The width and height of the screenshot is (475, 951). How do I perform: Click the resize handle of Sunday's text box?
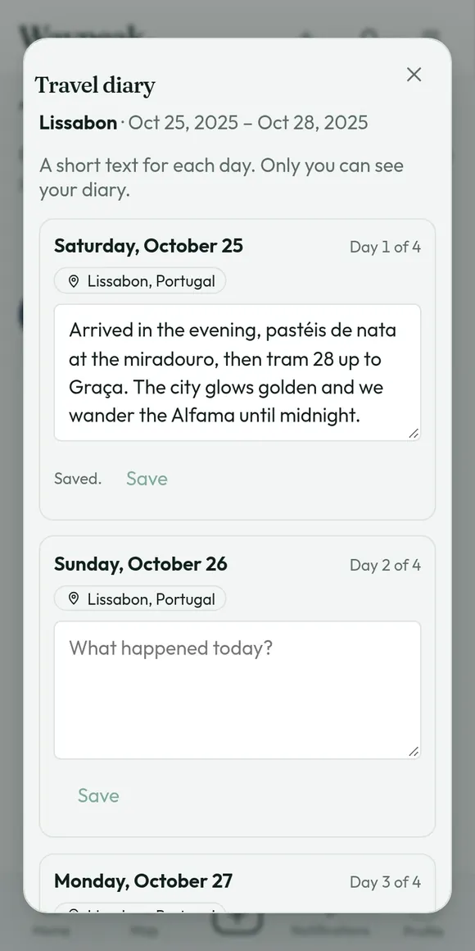pyautogui.click(x=414, y=752)
